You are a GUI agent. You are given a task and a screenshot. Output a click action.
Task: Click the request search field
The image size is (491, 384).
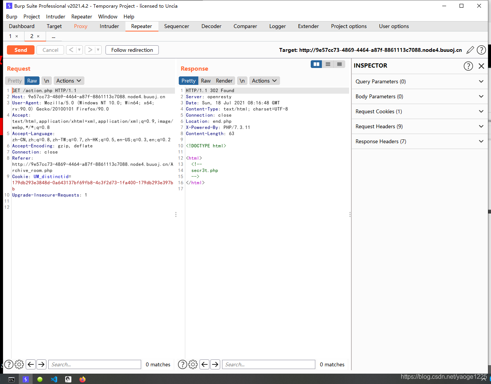[x=95, y=364]
